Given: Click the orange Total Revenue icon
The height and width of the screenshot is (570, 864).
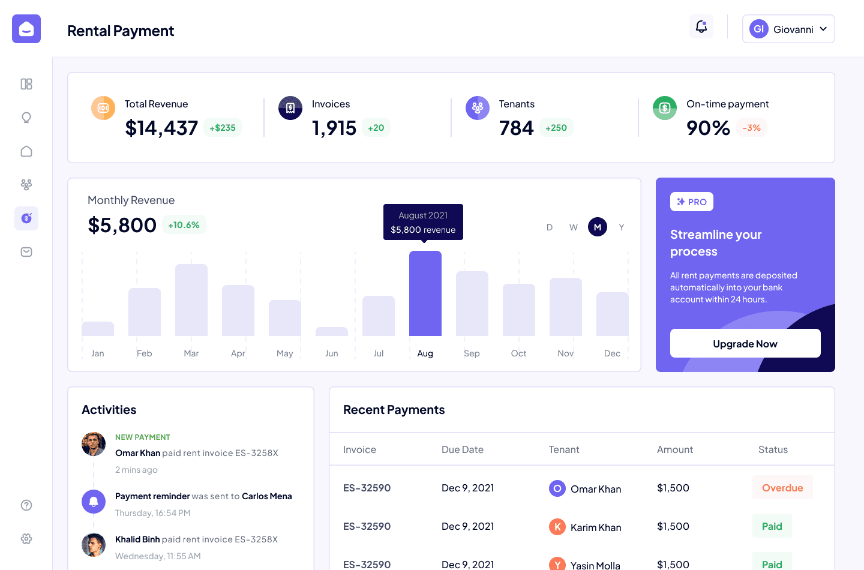Looking at the screenshot, I should click(x=103, y=108).
